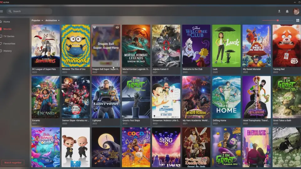
Task: Switch layout with the grid view icon
Action: tap(298, 20)
